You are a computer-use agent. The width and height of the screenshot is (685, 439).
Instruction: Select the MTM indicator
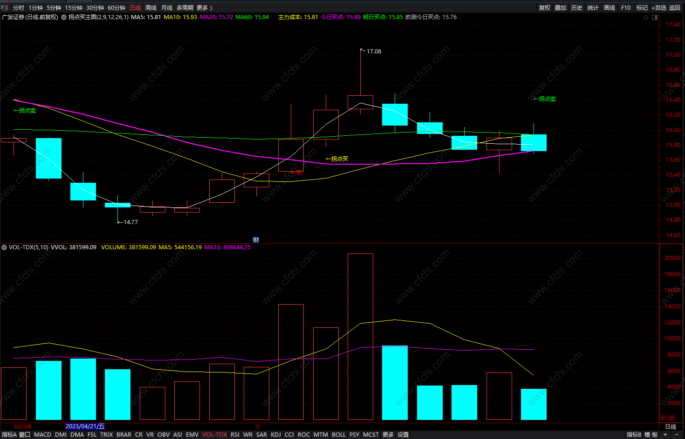[x=321, y=435]
